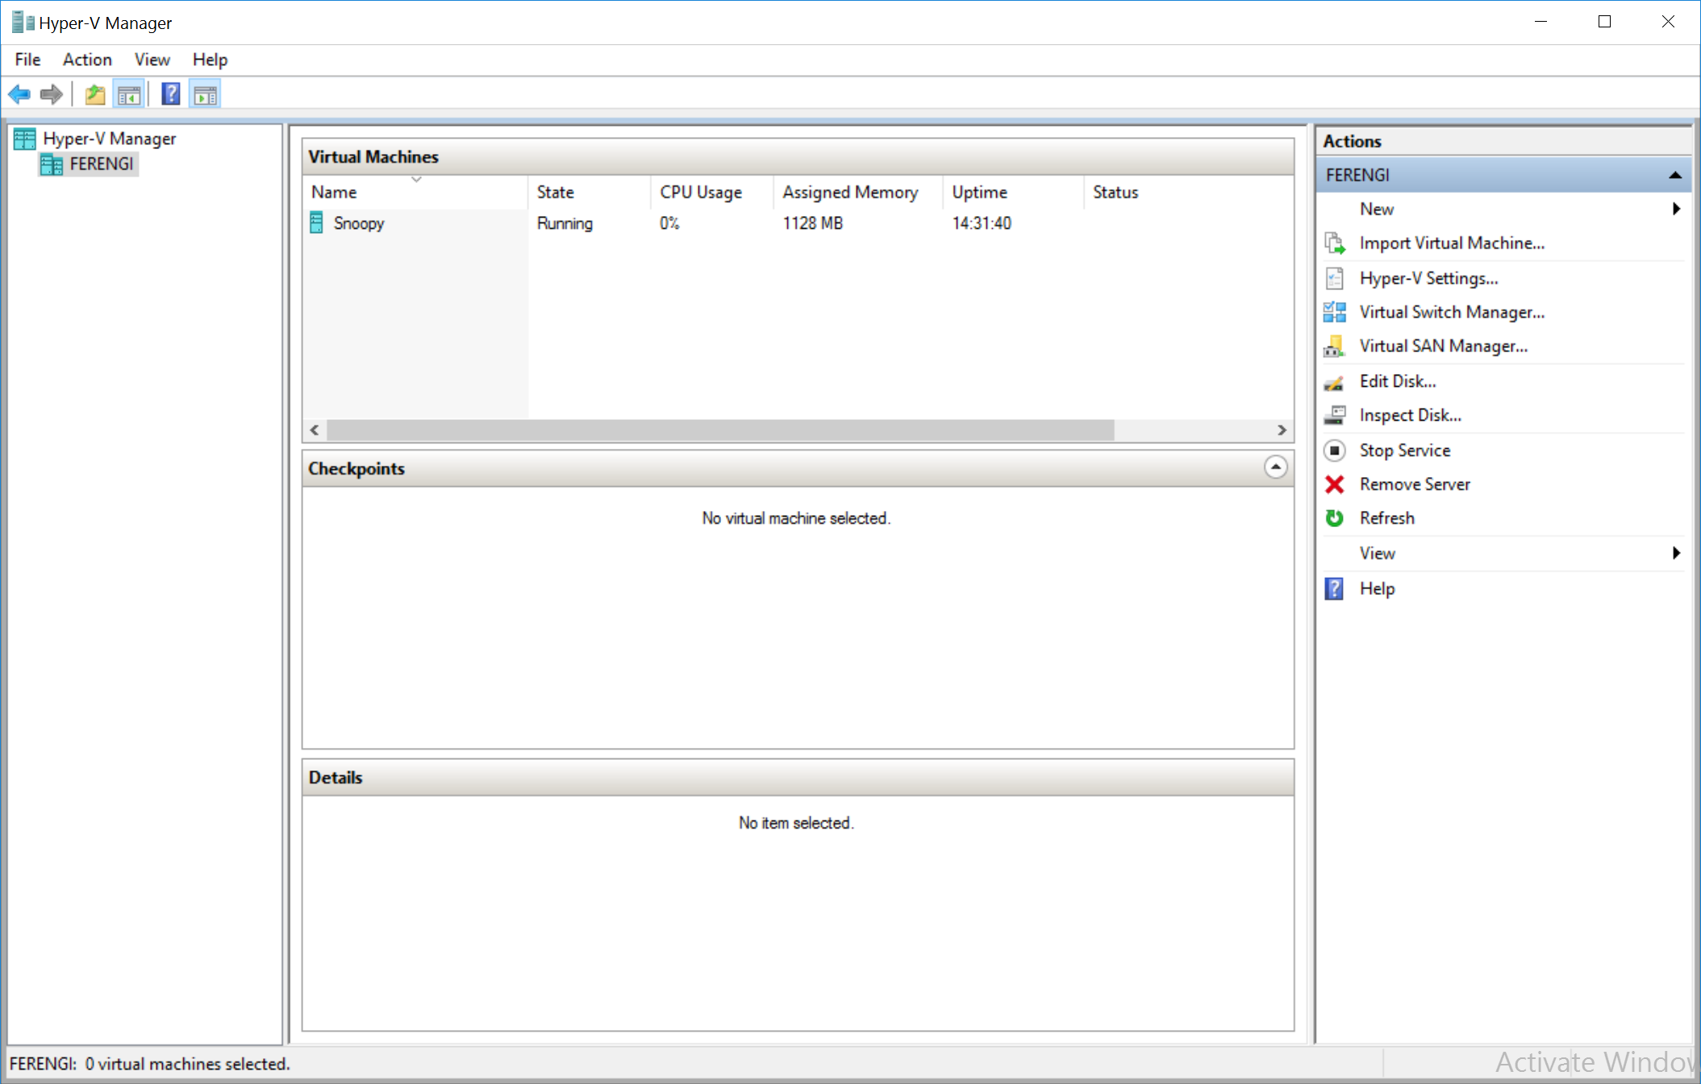Sort by the Uptime column header
The height and width of the screenshot is (1084, 1701).
click(1014, 192)
